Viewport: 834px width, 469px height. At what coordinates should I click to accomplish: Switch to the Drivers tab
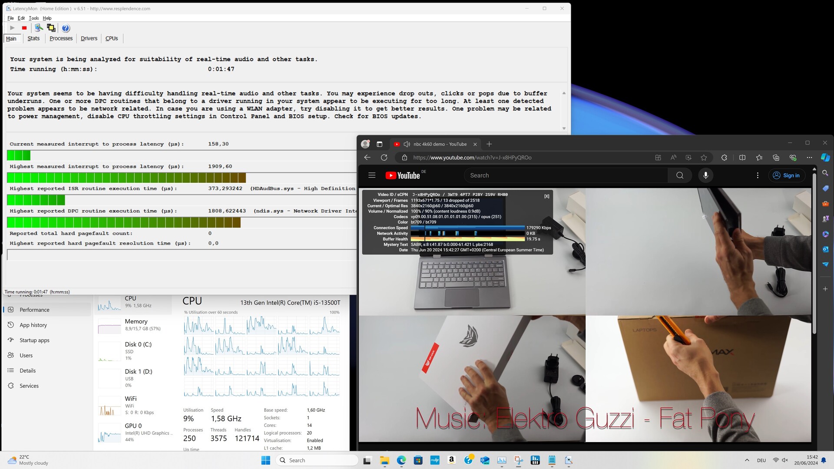pyautogui.click(x=89, y=38)
